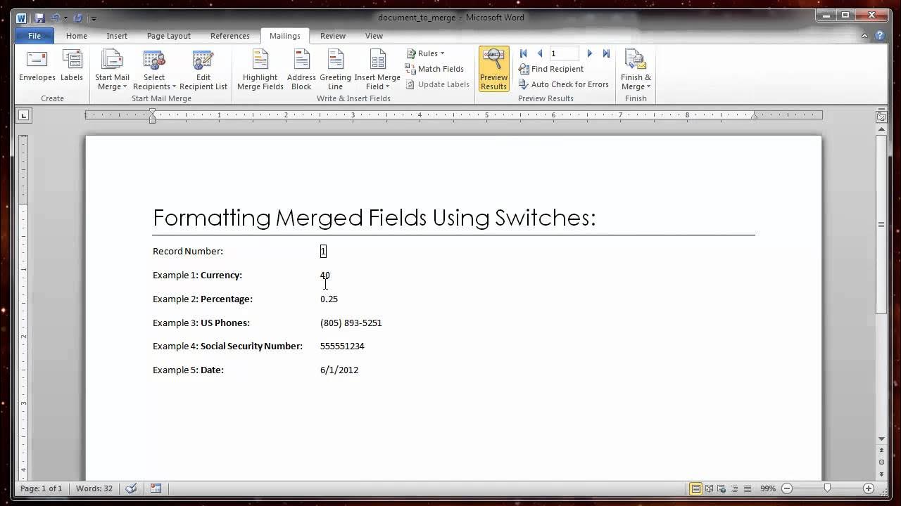Image resolution: width=901 pixels, height=506 pixels.
Task: Click the macro recording status icon
Action: point(156,488)
